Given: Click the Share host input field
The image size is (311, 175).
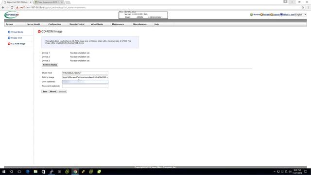Looking at the screenshot, I should 85,73.
